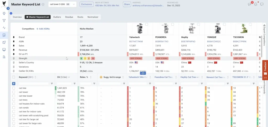Open the 'cat tower 3 QSG' niche dropdown
The width and height of the screenshot is (268, 127).
click(x=63, y=4)
